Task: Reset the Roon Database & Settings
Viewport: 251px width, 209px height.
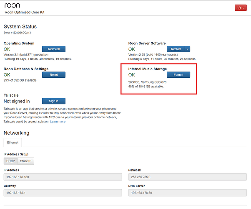Action: pyautogui.click(x=53, y=75)
